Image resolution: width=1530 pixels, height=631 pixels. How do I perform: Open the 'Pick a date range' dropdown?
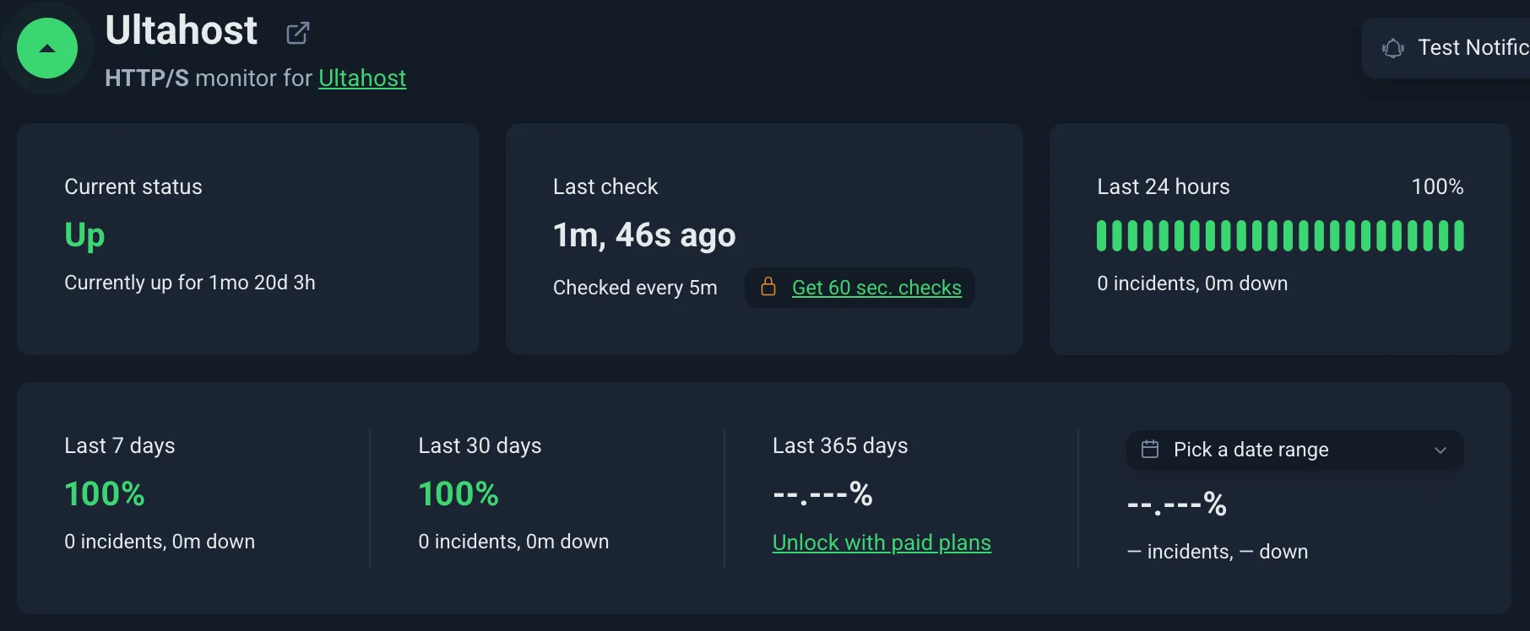click(1294, 450)
